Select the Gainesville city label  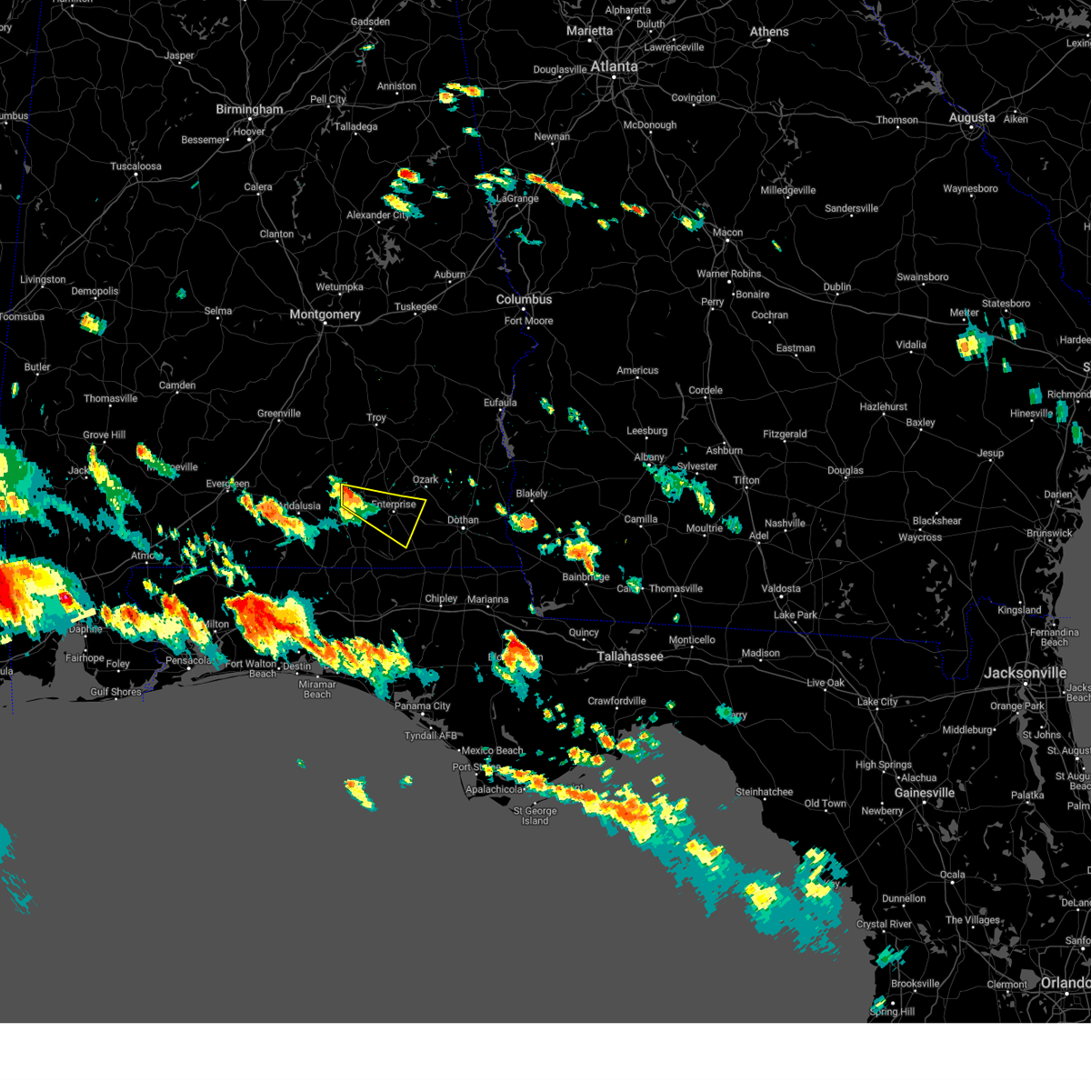pyautogui.click(x=925, y=793)
